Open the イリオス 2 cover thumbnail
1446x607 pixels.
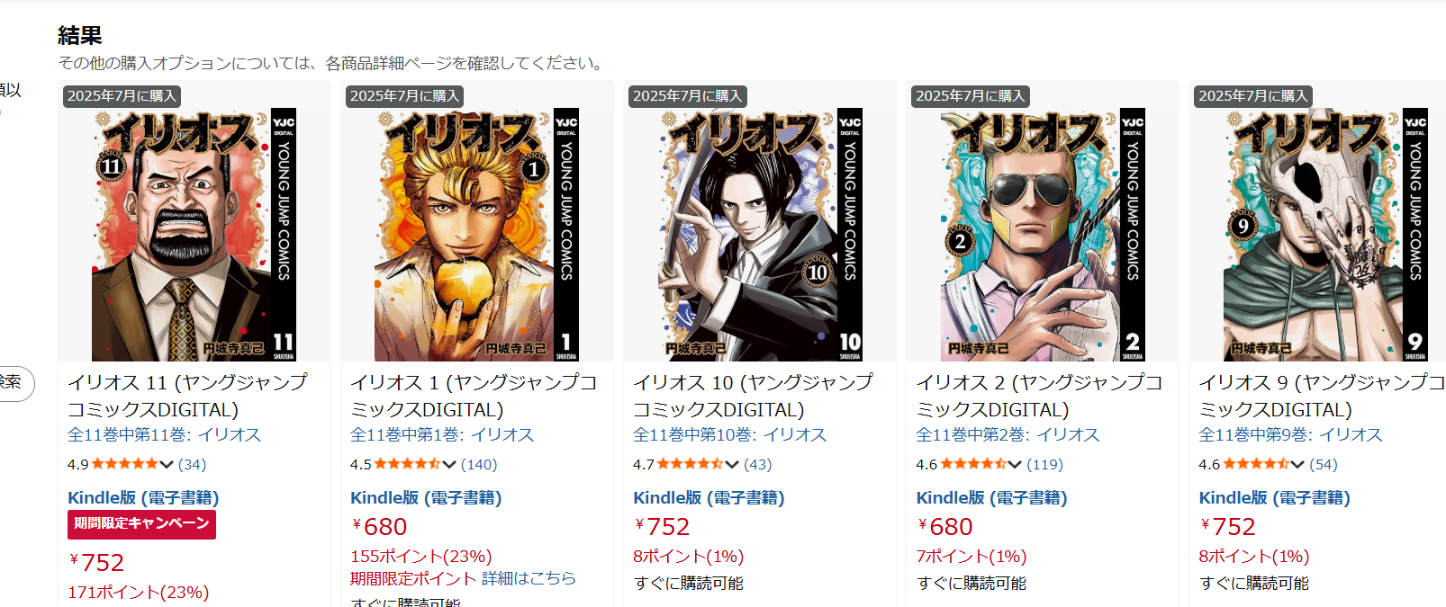(1043, 235)
